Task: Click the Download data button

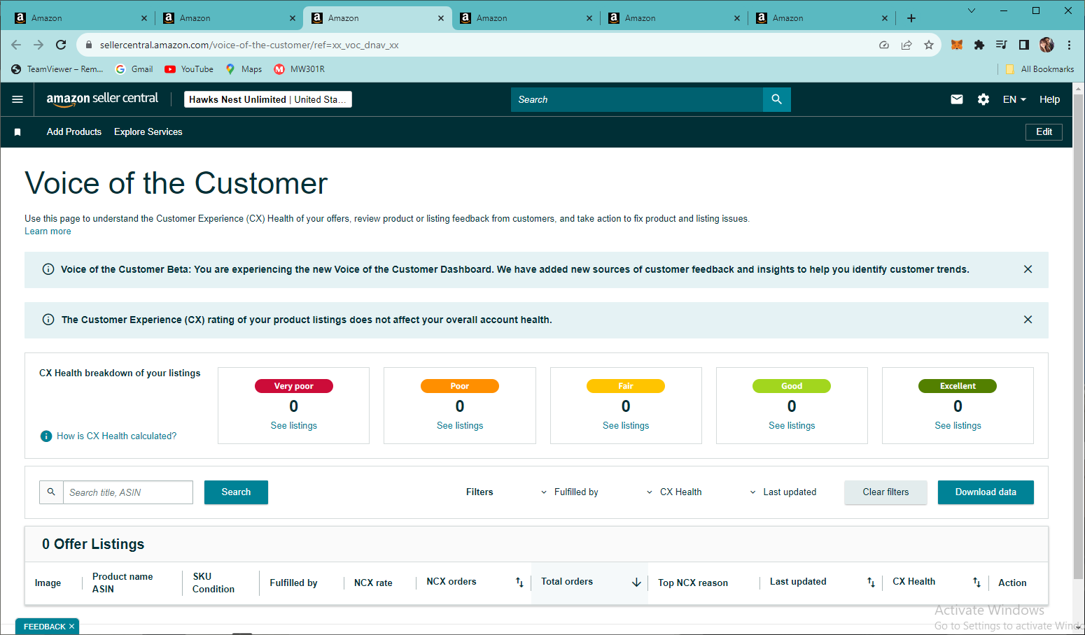Action: (986, 492)
